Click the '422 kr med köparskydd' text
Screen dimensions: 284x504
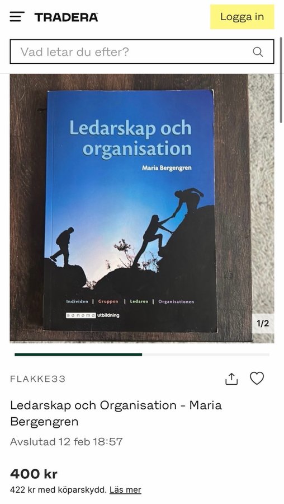(58, 490)
